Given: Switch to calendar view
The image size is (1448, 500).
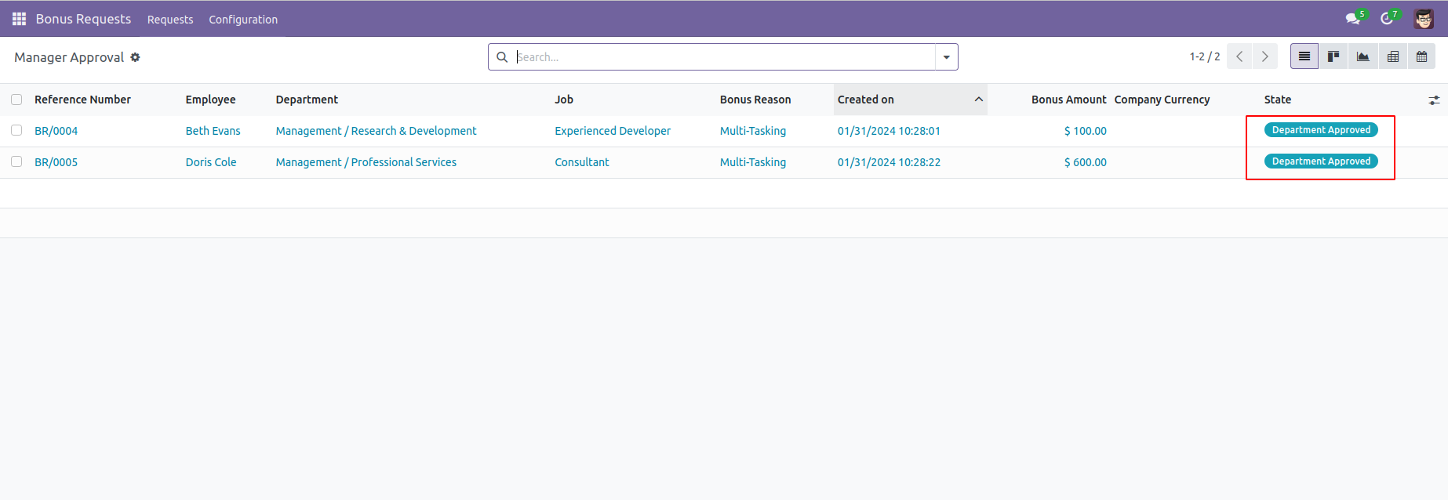Looking at the screenshot, I should point(1421,56).
